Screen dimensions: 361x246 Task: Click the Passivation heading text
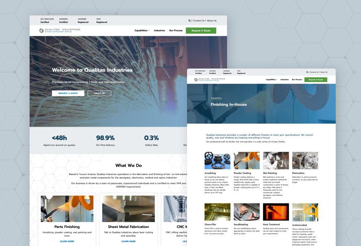click(x=299, y=173)
